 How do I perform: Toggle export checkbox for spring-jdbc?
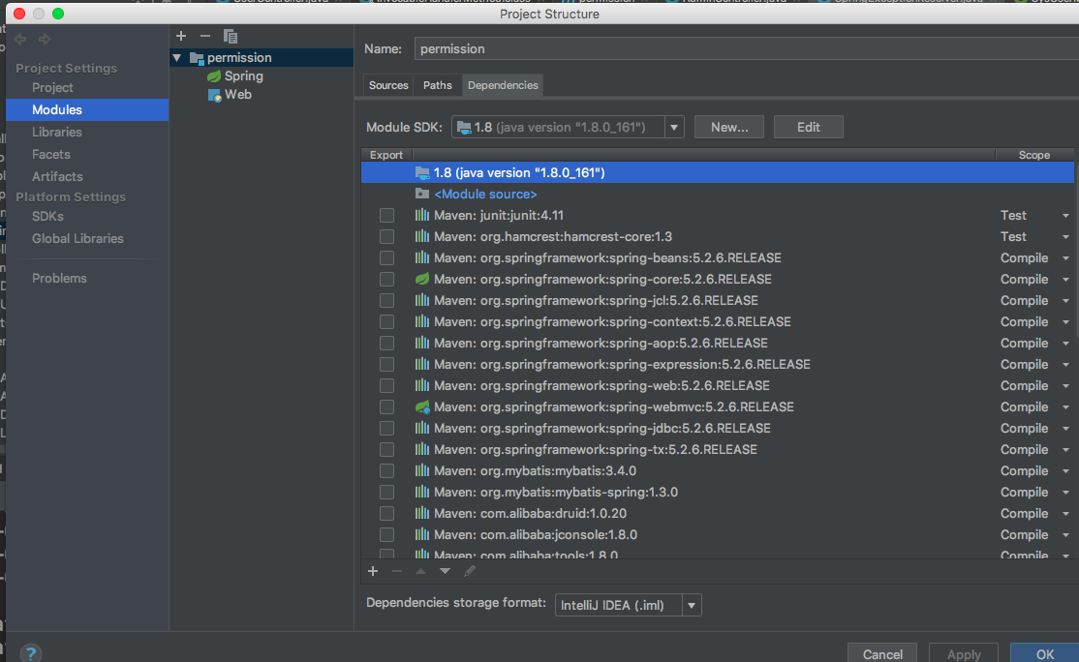(x=386, y=429)
